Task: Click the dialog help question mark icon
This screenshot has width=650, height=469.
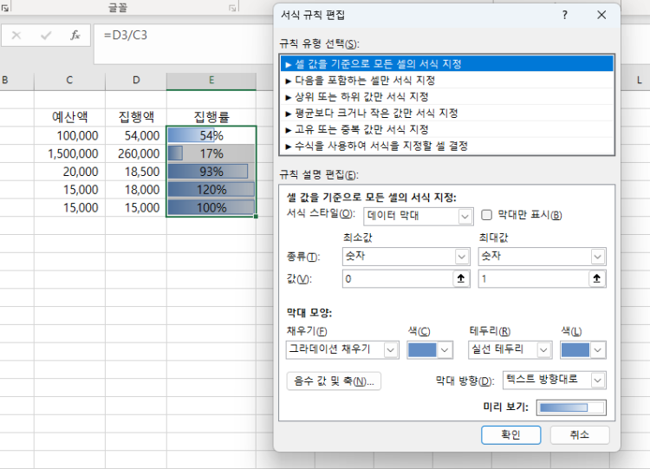Action: [x=565, y=15]
